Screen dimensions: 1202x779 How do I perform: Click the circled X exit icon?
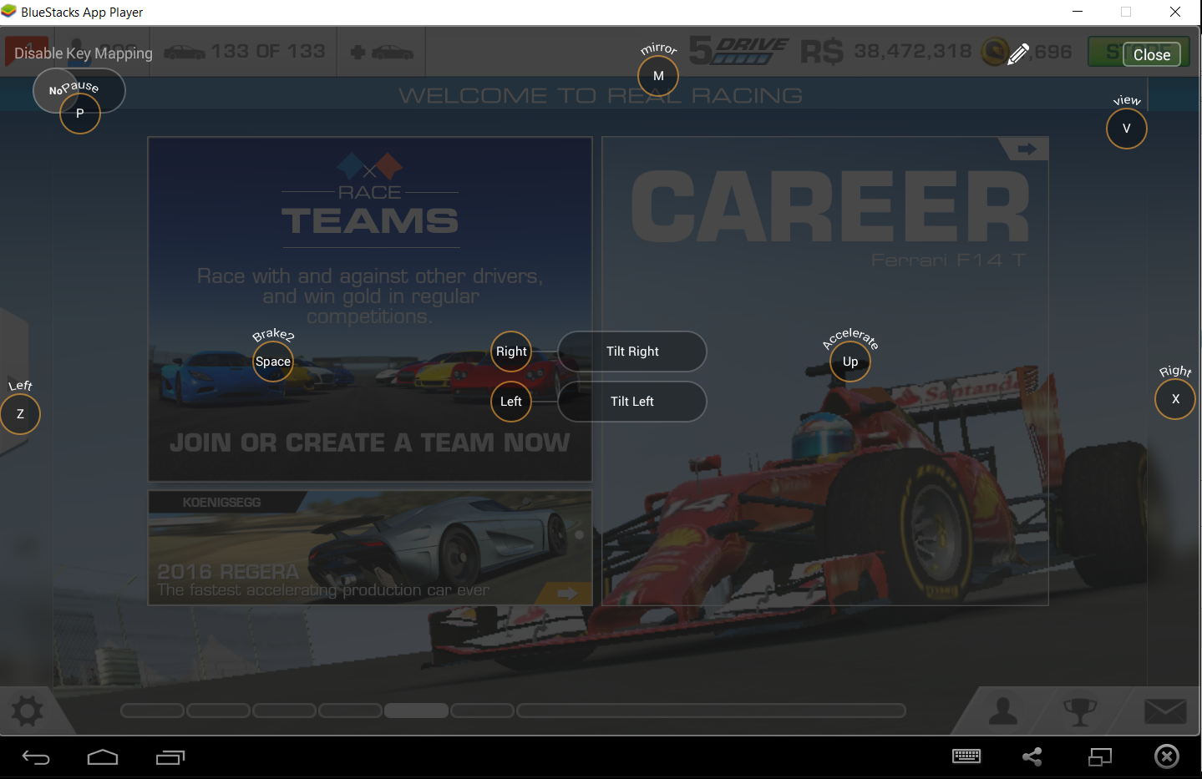point(1167,756)
